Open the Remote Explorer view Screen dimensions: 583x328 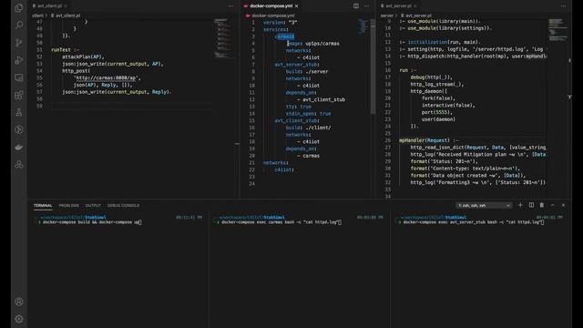pyautogui.click(x=19, y=77)
